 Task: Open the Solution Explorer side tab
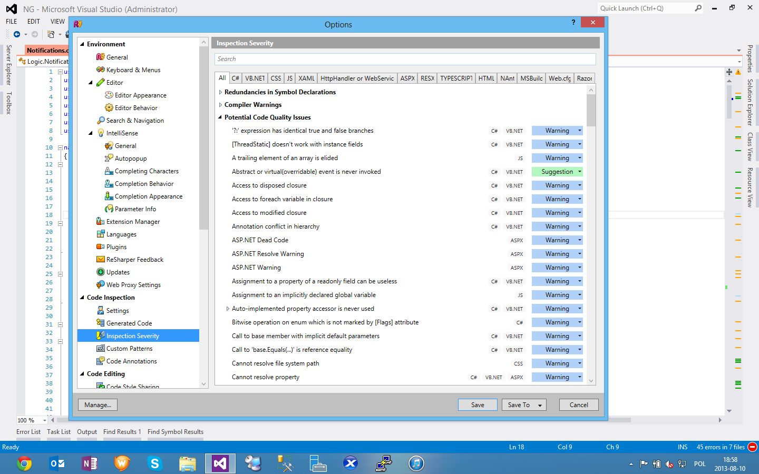pos(750,102)
